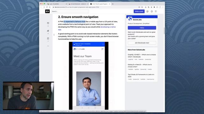
Task: Open the Chrome three-dot menu
Action: (x=163, y=7)
